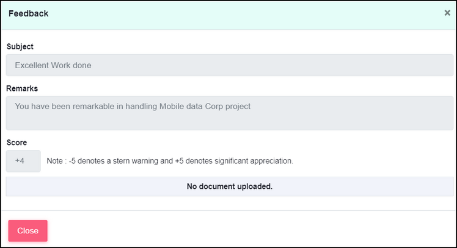Click the Subject label
Image resolution: width=457 pixels, height=248 pixels.
20,46
